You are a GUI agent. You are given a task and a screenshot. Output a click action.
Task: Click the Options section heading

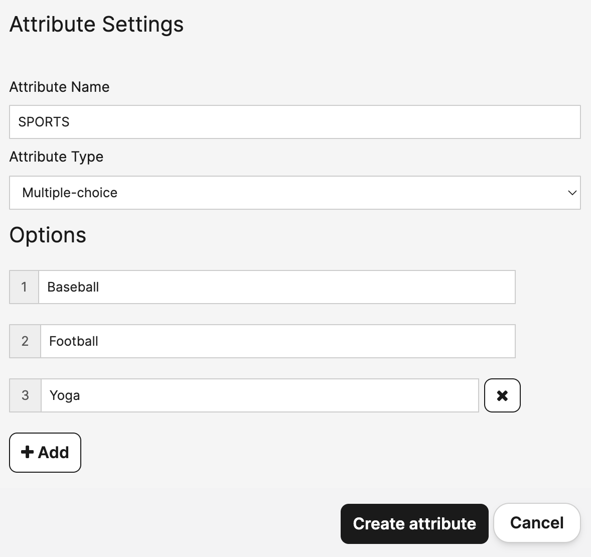coord(47,235)
